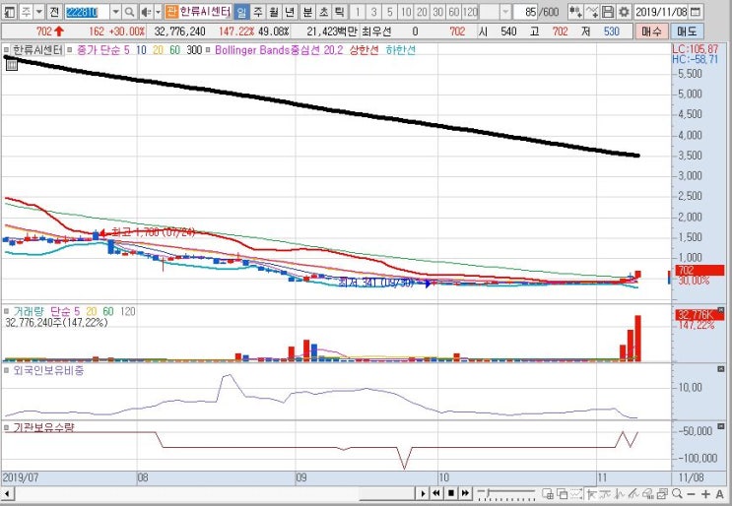Open the table icon under chart title
The image size is (732, 506).
(11, 64)
